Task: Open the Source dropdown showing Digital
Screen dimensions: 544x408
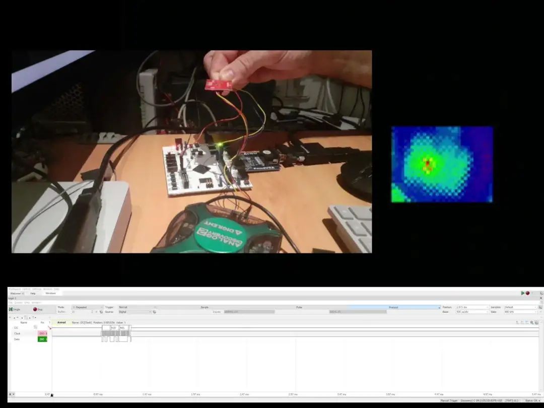Action: 135,312
